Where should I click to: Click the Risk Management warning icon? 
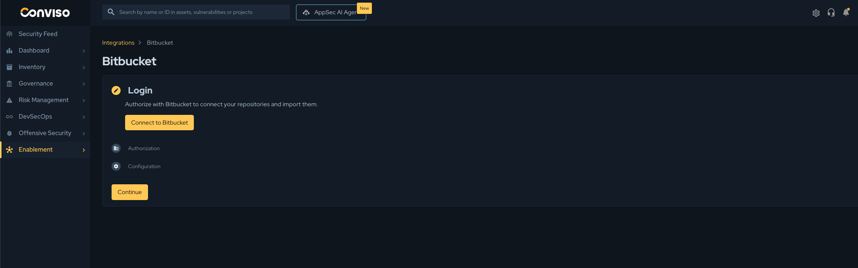click(x=9, y=100)
